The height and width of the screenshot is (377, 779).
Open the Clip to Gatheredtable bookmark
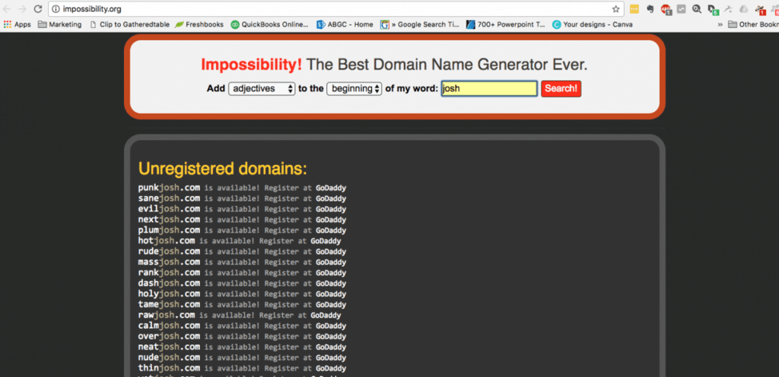129,24
